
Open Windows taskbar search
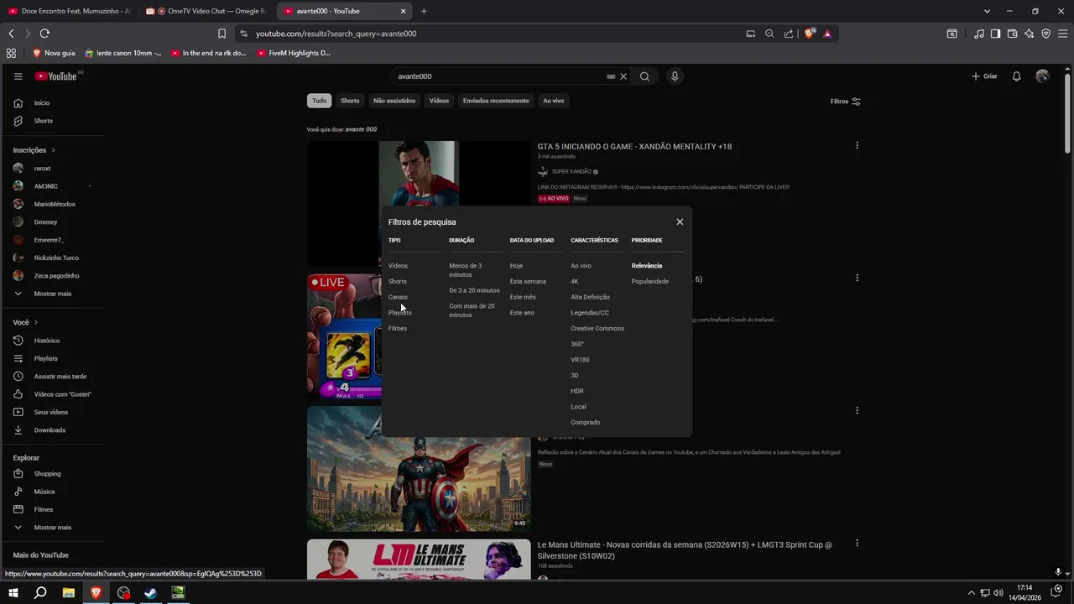pyautogui.click(x=40, y=592)
